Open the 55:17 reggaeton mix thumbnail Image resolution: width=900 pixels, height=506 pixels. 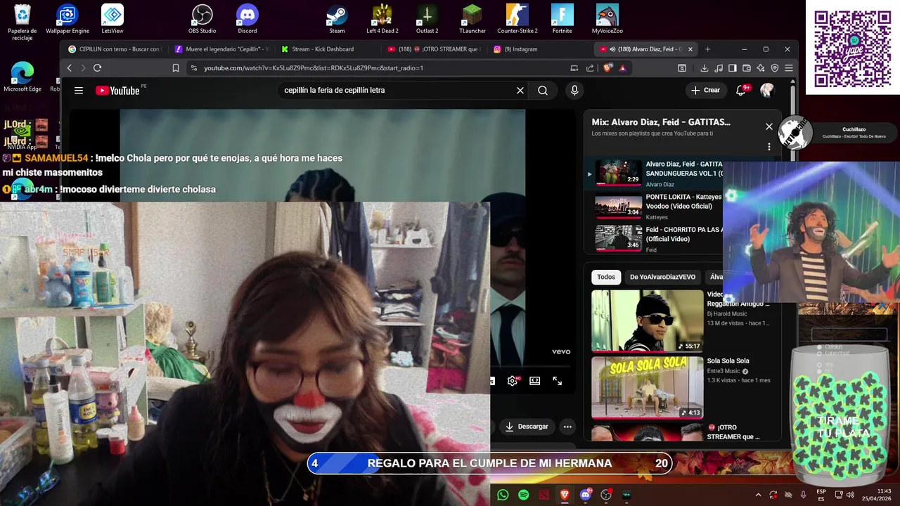(647, 321)
